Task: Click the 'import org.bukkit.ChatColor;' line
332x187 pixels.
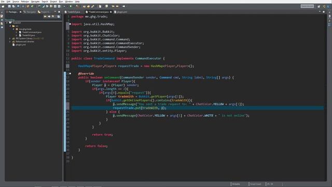Action: [95, 36]
